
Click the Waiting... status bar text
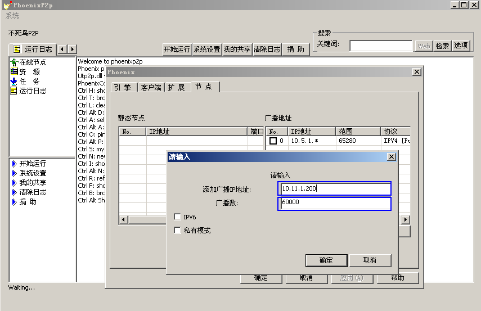tap(21, 287)
